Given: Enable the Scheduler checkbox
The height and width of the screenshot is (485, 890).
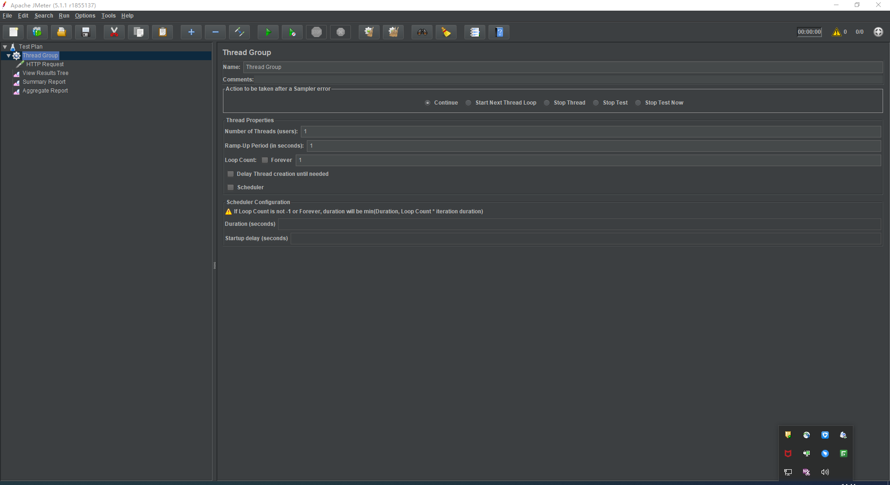Looking at the screenshot, I should point(230,187).
